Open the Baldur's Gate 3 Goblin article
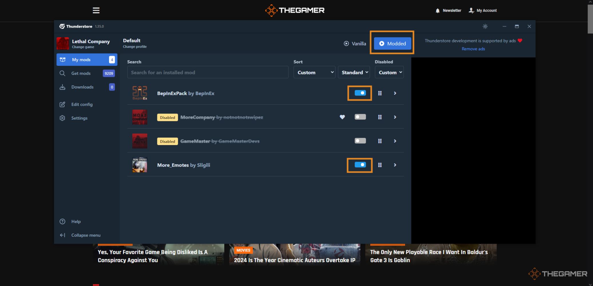The width and height of the screenshot is (593, 286). coord(429,256)
